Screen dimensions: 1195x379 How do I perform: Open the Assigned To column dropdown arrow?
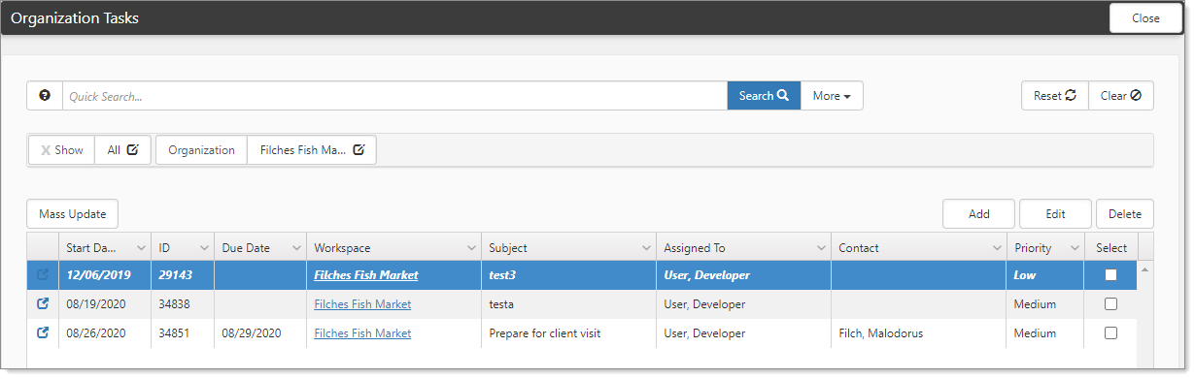(820, 248)
